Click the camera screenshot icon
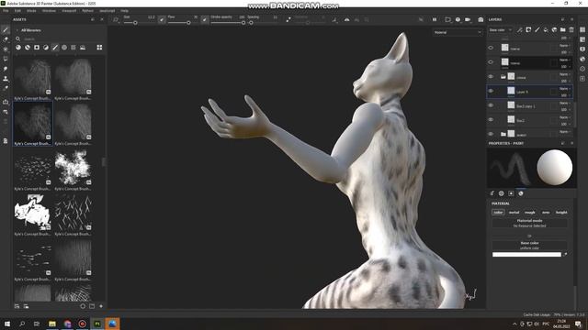Screen dimensions: 588x330 click(x=481, y=19)
